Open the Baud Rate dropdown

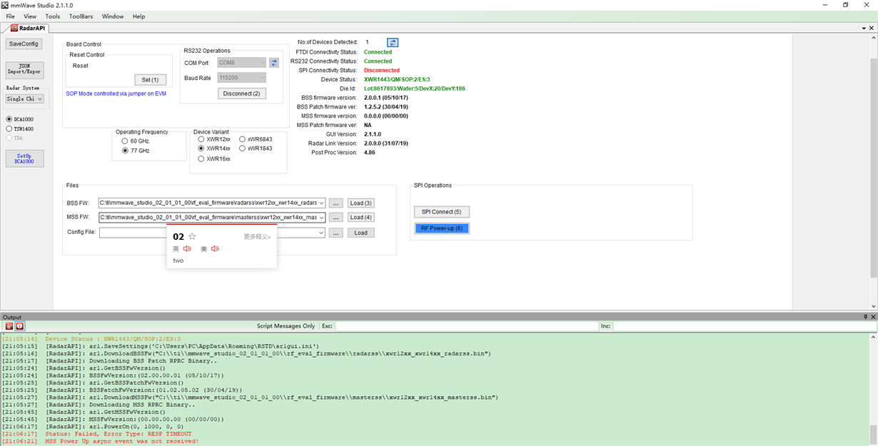pyautogui.click(x=242, y=77)
